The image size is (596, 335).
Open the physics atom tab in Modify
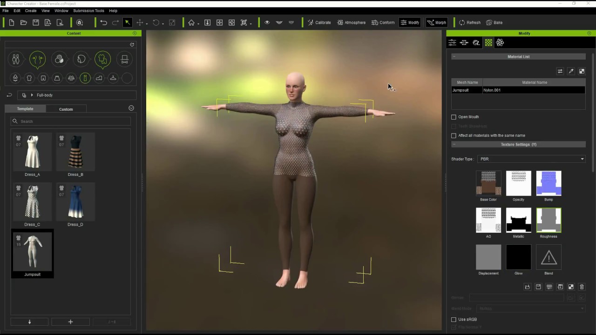[x=500, y=42]
